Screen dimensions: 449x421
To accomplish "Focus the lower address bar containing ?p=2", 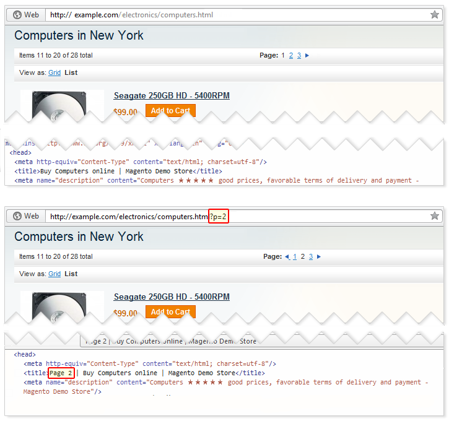I will [x=235, y=217].
